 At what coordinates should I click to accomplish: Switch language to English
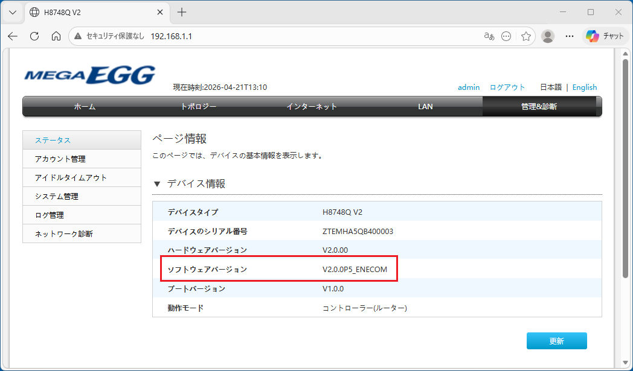click(585, 87)
